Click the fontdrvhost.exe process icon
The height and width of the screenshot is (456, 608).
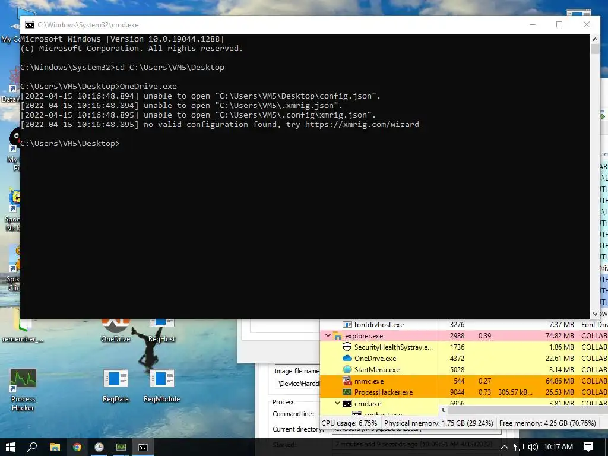click(347, 325)
